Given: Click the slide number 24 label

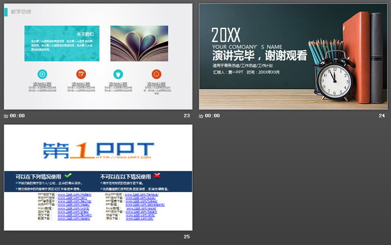Looking at the screenshot, I should [382, 116].
